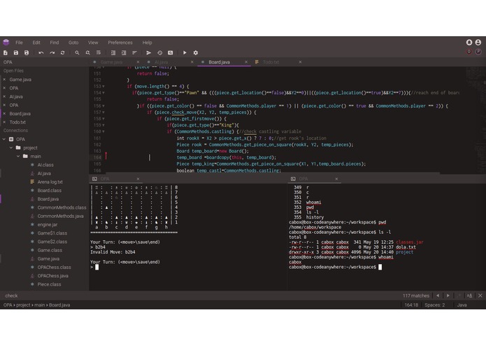Run the project with play icon
This screenshot has height=345, width=486.
click(x=185, y=52)
